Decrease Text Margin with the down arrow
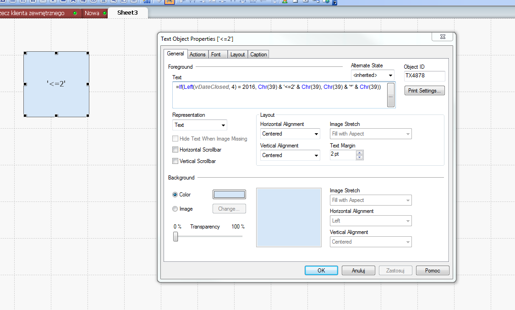This screenshot has width=515, height=310. point(360,157)
